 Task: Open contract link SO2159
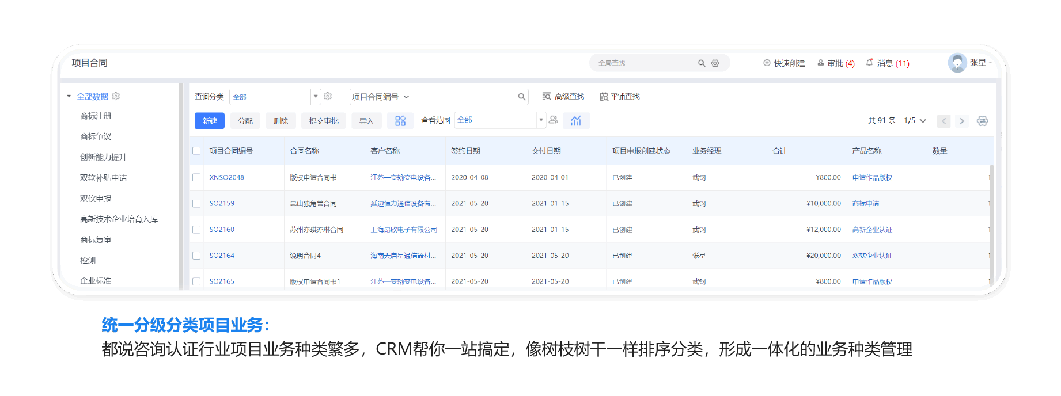point(222,204)
